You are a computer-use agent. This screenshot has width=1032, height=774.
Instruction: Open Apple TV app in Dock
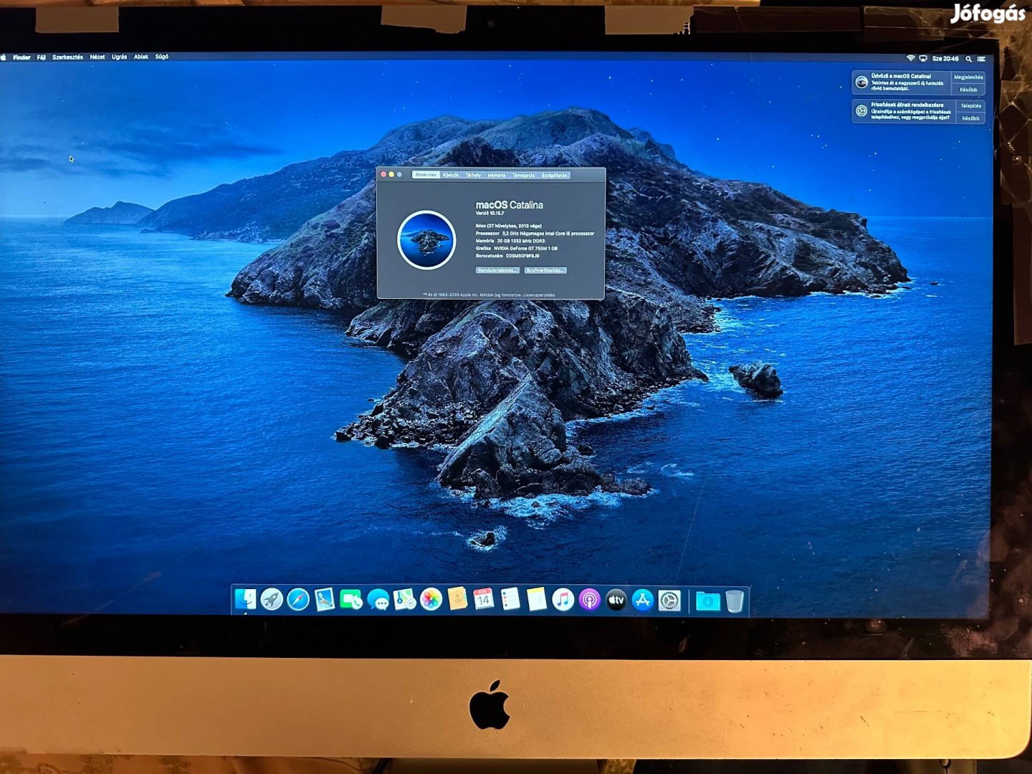(x=616, y=599)
